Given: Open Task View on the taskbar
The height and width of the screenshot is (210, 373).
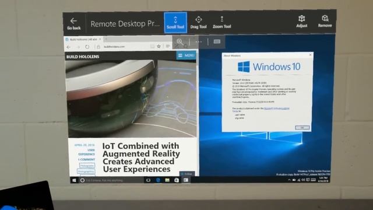Looking at the screenshot, I should pos(148,180).
